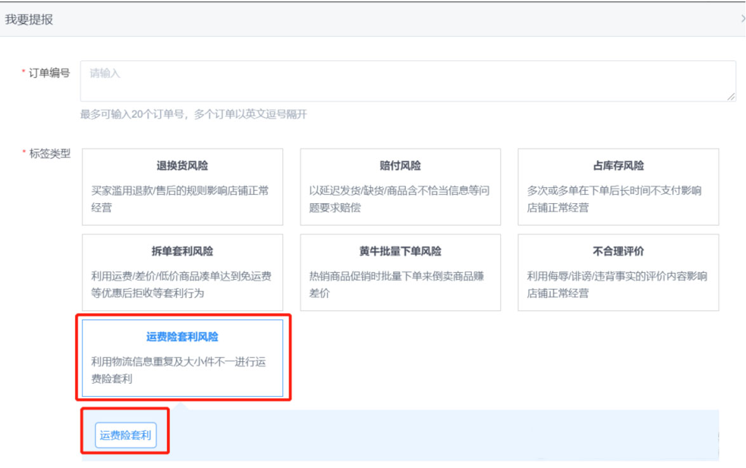The width and height of the screenshot is (746, 468).
Task: 点击已选中的「运费险套利风险」卡片
Action: [184, 358]
